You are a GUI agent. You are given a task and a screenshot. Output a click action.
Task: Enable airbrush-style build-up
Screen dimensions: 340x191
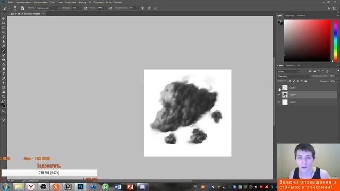[x=110, y=8]
